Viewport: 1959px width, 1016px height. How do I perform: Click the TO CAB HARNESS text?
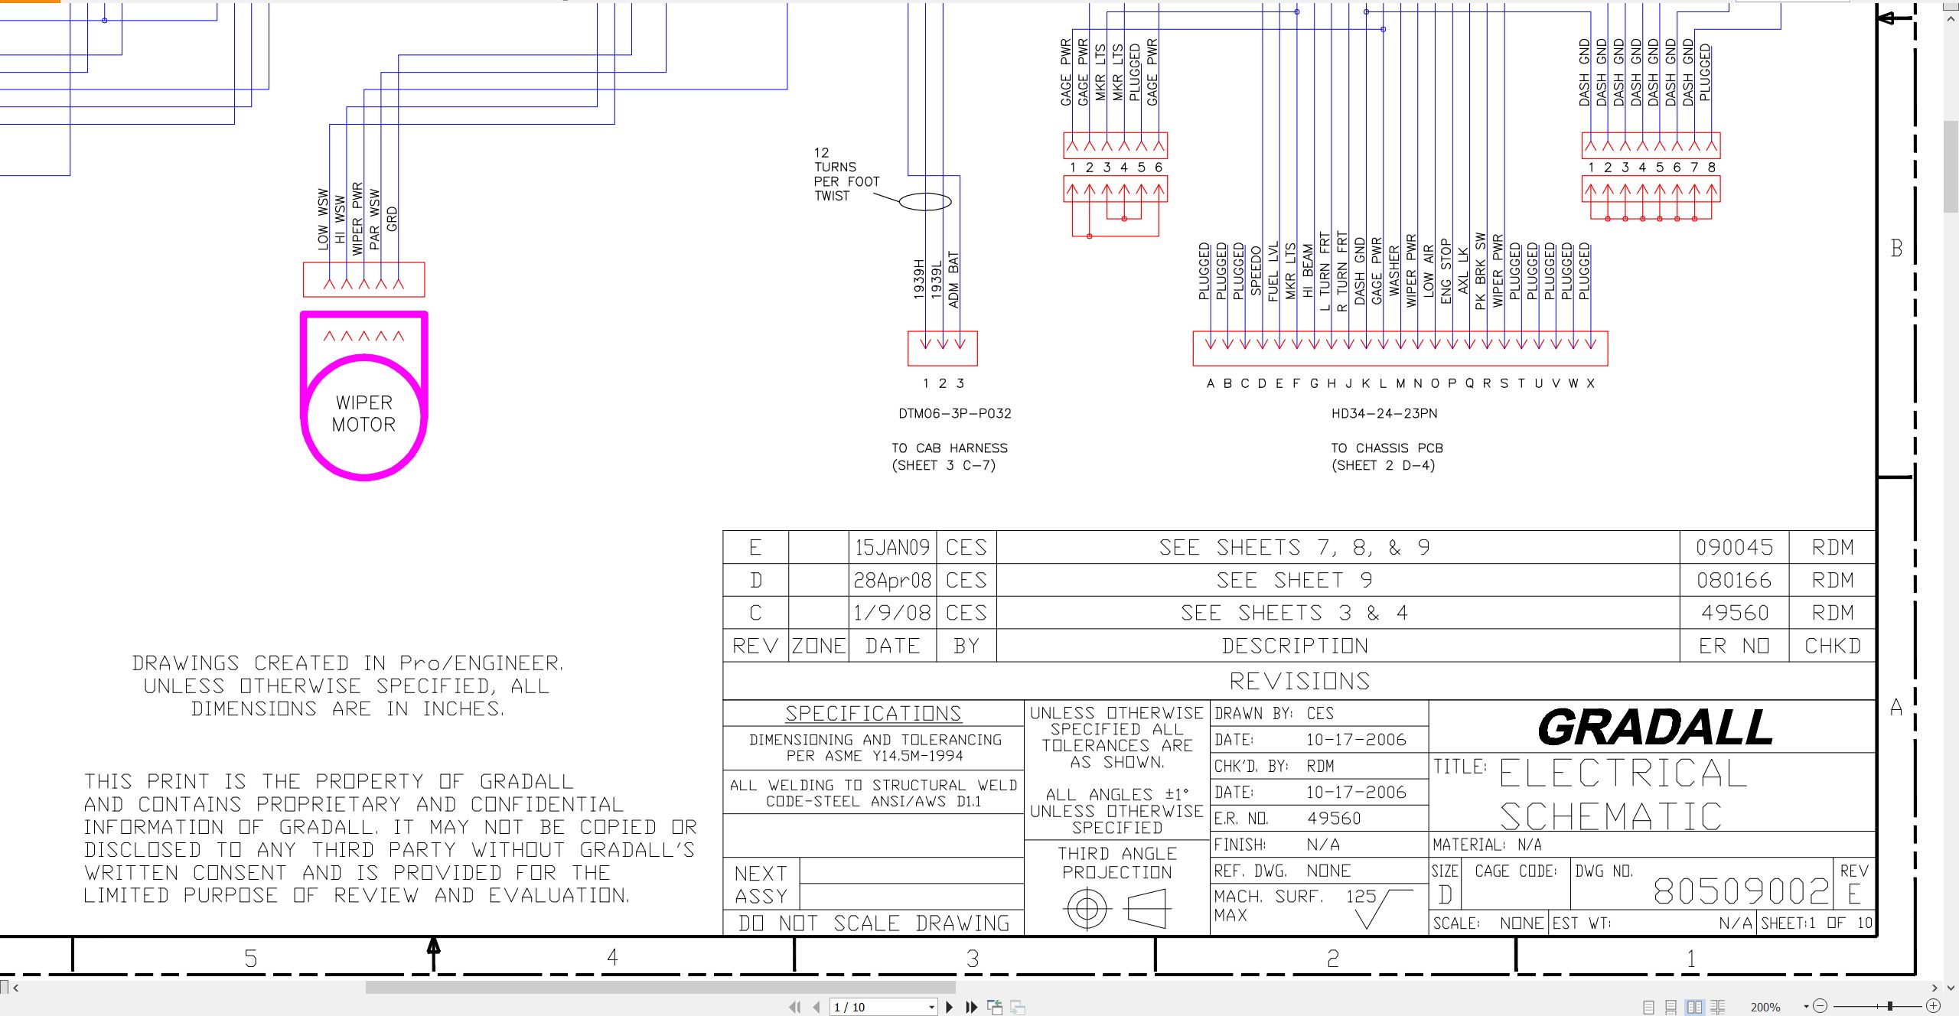[x=950, y=448]
